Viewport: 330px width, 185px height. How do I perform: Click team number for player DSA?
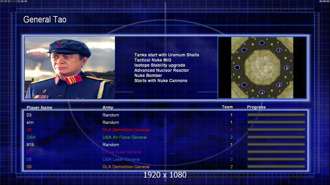tap(231, 137)
